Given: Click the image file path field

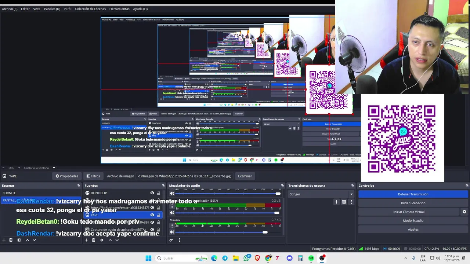Looking at the screenshot, I should (184, 176).
